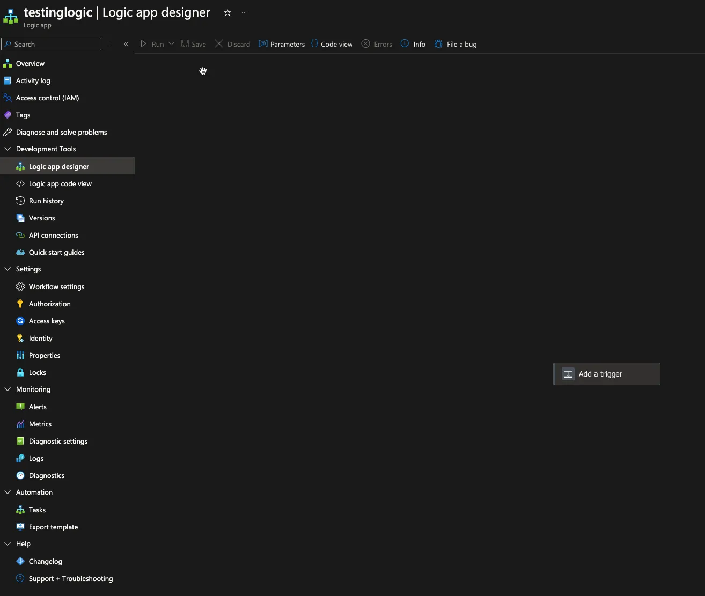
Task: Click the Run history clock icon
Action: point(20,201)
